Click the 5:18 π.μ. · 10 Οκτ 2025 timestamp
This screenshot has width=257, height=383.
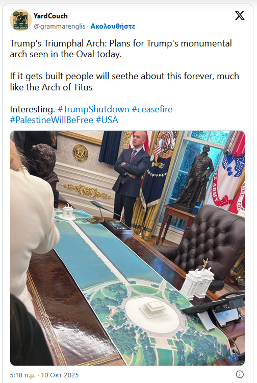pos(44,375)
